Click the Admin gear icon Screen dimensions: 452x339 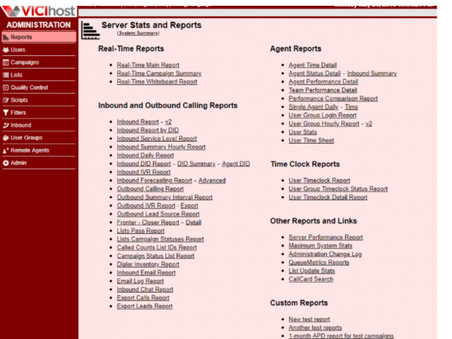click(6, 163)
